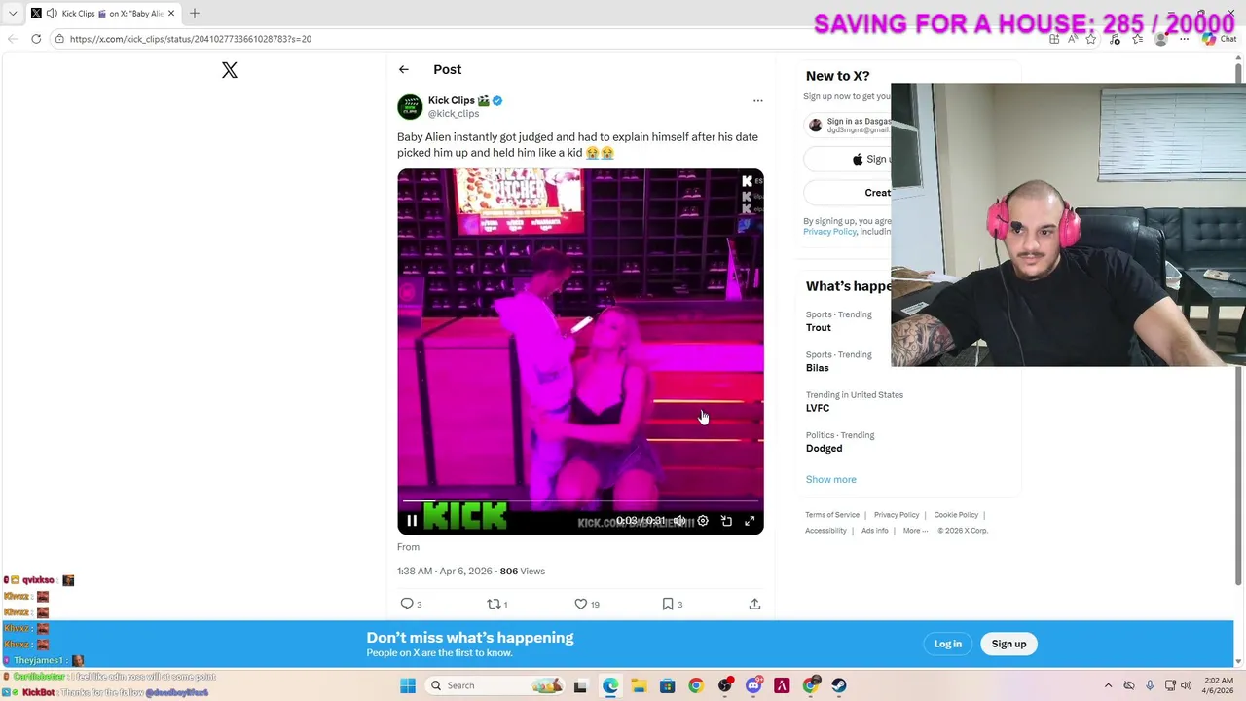
Task: Click the Copilot Chat button in browser toolbar
Action: 1218,39
